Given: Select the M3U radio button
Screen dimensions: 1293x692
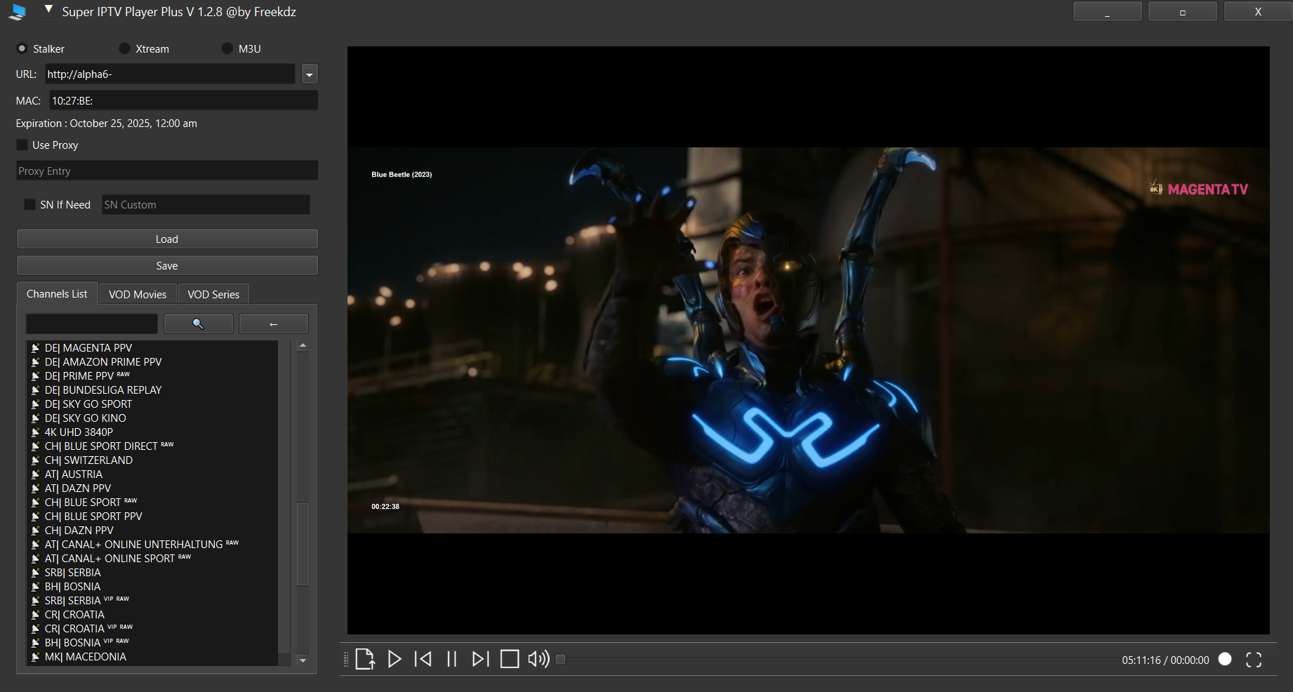Looking at the screenshot, I should (227, 48).
